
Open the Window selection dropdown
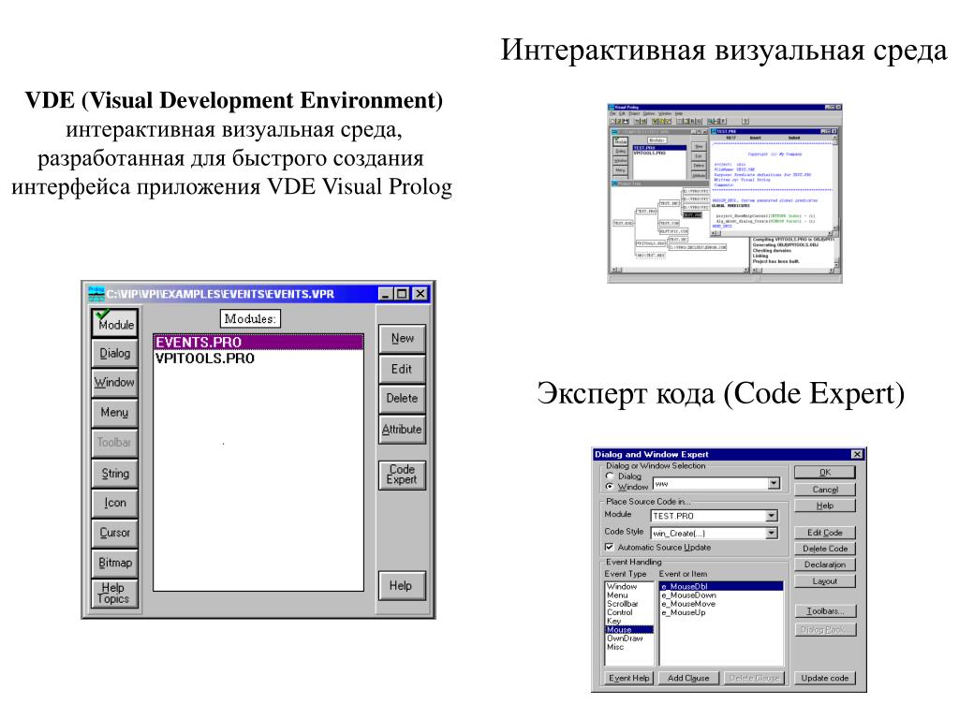tap(775, 484)
